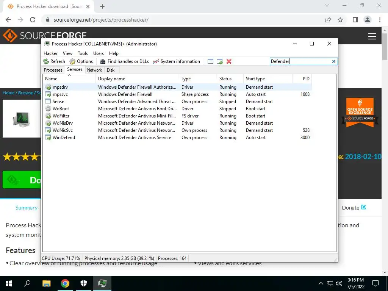Viewport: 388px width, 291px height.
Task: Click Physical memory in the status bar
Action: (x=119, y=258)
